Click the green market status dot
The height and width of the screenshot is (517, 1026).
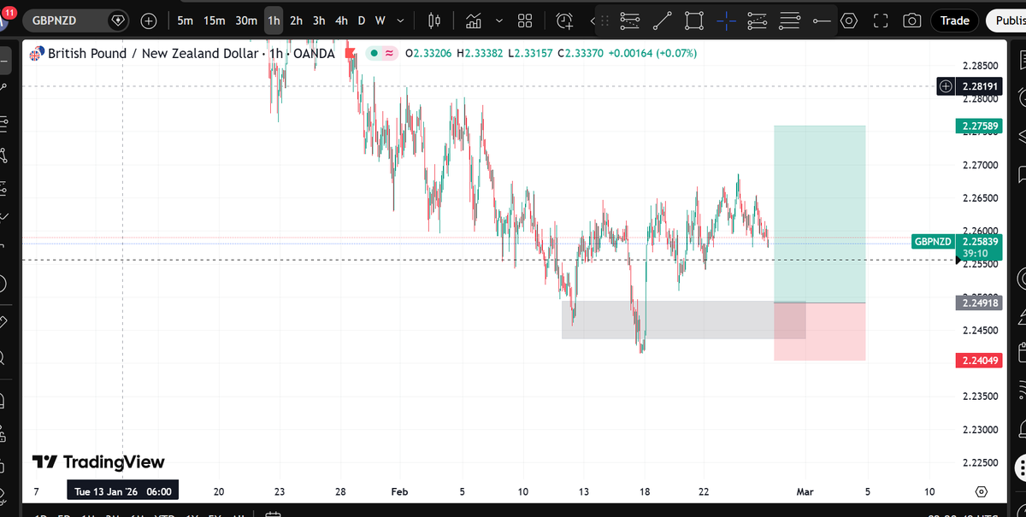374,53
